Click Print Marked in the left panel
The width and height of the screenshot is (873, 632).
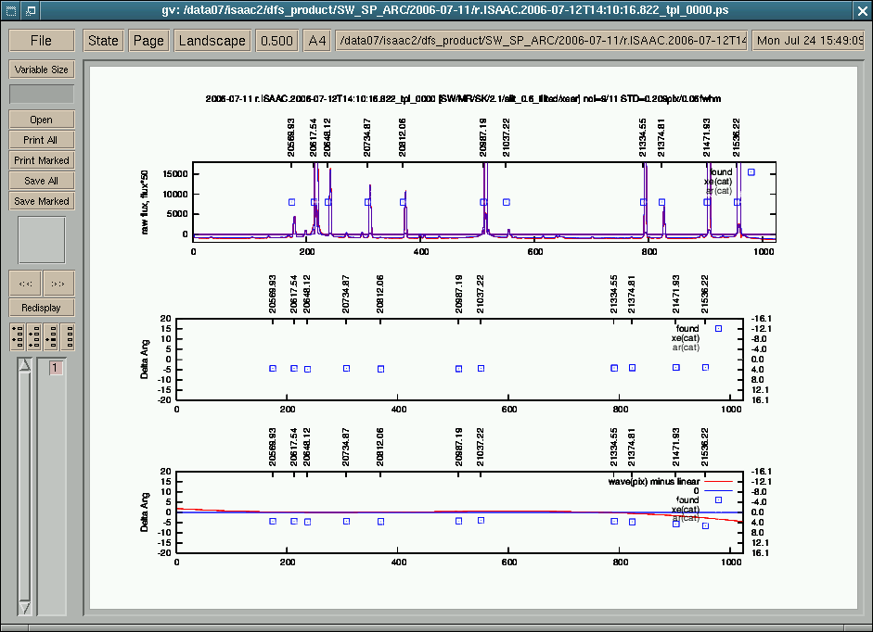coord(42,160)
